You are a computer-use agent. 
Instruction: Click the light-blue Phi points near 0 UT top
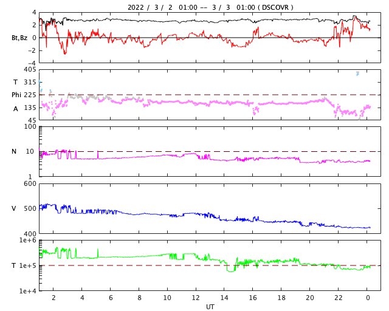(357, 73)
